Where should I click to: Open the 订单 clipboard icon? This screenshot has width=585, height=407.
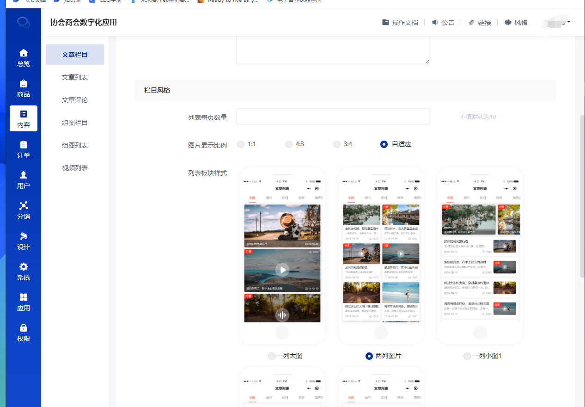[x=24, y=145]
